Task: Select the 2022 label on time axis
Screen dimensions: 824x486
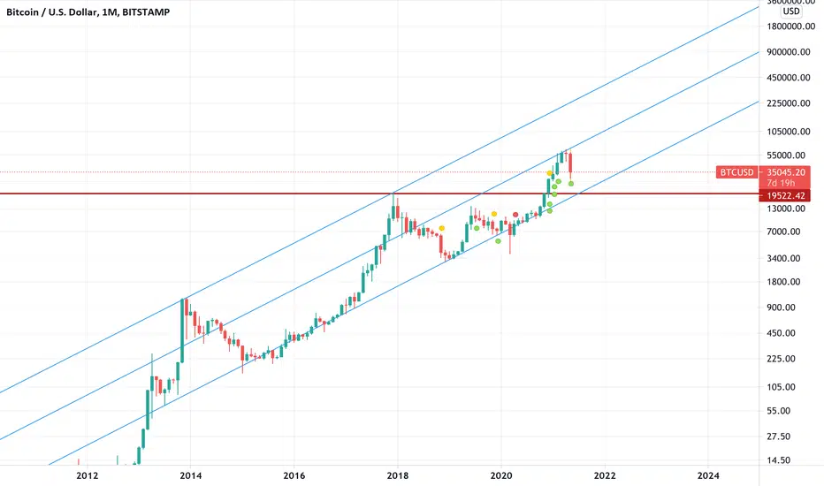Action: (605, 475)
